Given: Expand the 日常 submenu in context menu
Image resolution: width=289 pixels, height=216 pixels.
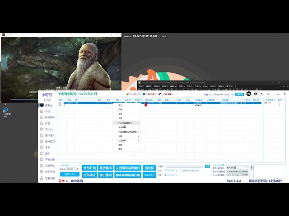Looking at the screenshot, I should pos(126,136).
